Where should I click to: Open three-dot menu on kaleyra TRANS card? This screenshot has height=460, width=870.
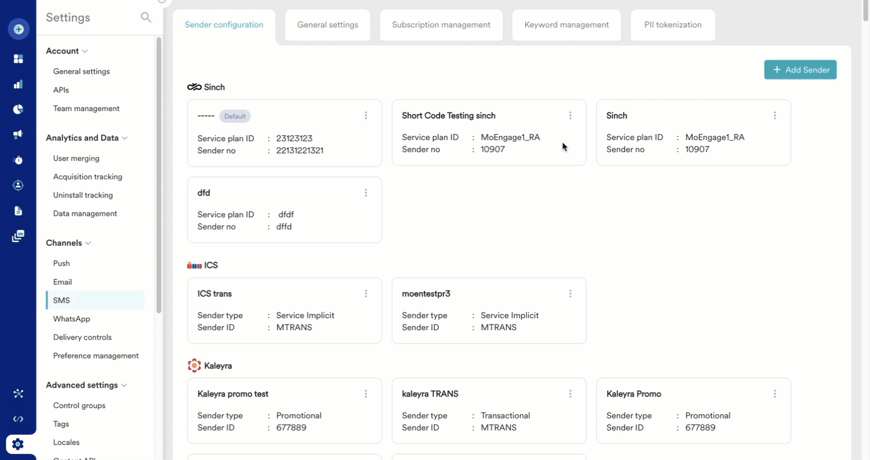(570, 394)
